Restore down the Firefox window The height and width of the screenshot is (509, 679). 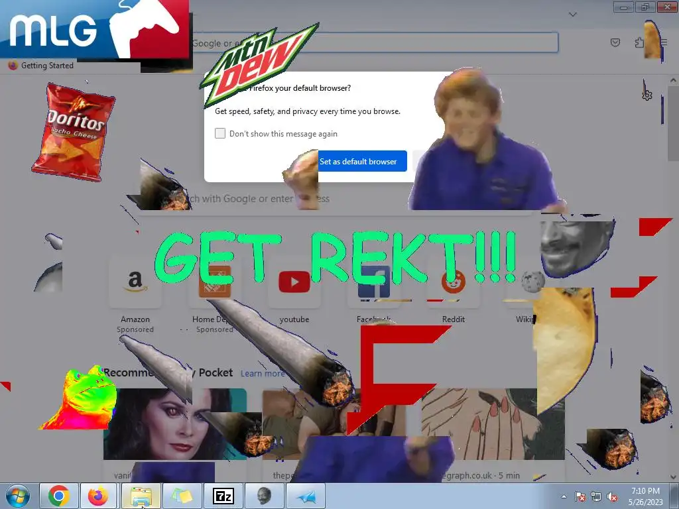click(x=645, y=7)
